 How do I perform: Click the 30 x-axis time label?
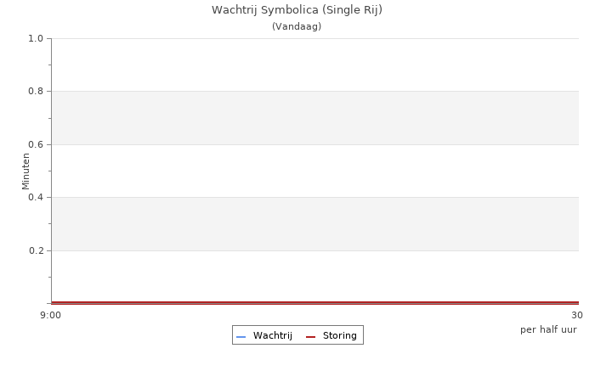coord(576,316)
